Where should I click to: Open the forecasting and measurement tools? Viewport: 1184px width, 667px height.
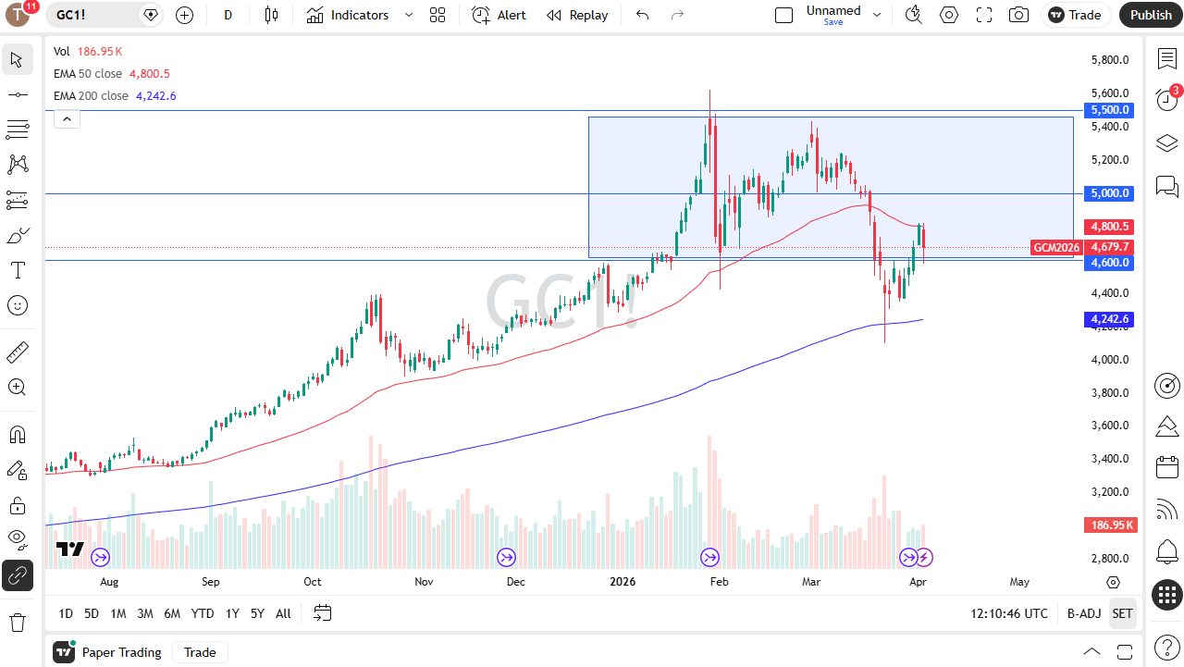click(x=17, y=200)
